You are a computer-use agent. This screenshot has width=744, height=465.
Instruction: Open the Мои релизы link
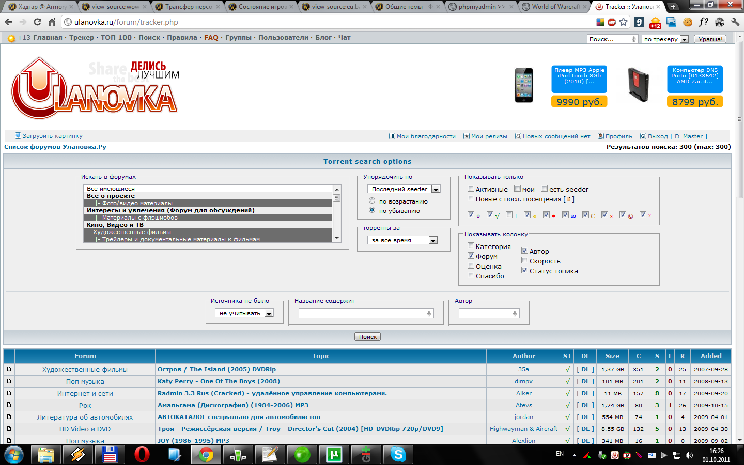[485, 136]
